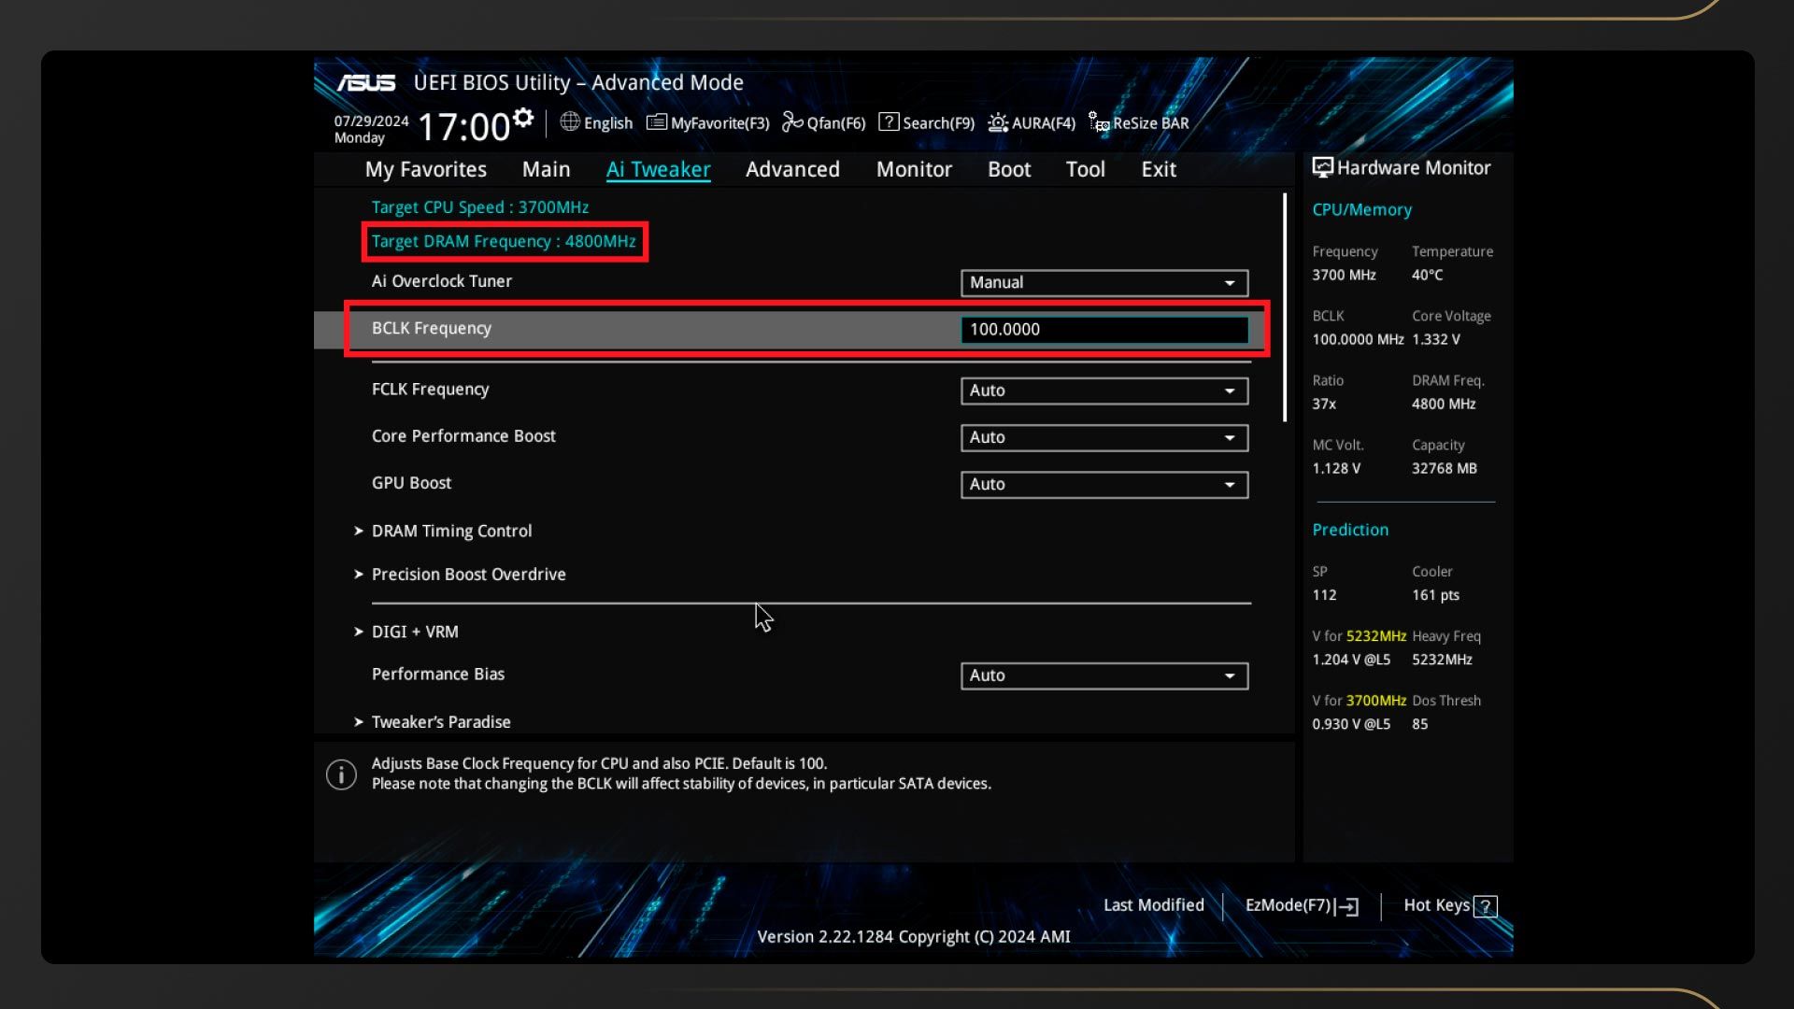Click the ReSize BAR icon
1794x1009 pixels.
(1099, 122)
